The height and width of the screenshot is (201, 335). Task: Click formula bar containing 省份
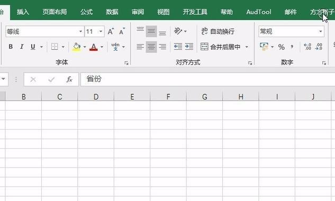pyautogui.click(x=207, y=79)
